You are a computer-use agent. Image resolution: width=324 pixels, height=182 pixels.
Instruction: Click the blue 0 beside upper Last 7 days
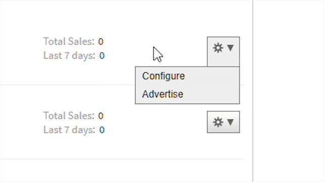pyautogui.click(x=102, y=56)
